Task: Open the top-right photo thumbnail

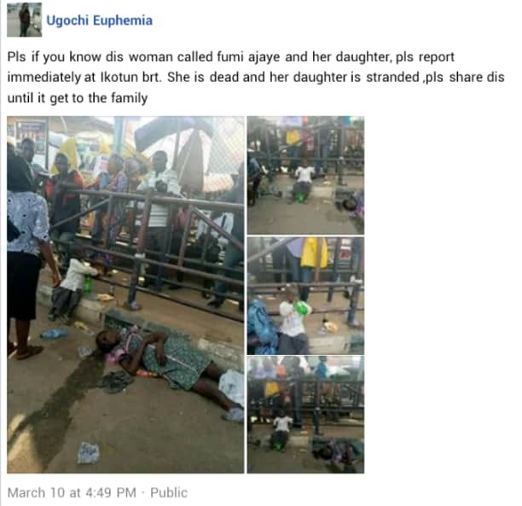Action: tap(305, 175)
